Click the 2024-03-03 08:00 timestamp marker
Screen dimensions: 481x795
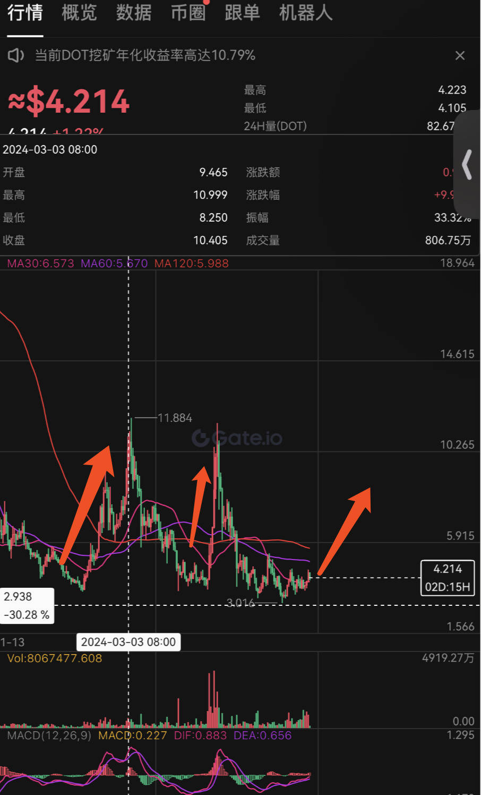tap(127, 642)
